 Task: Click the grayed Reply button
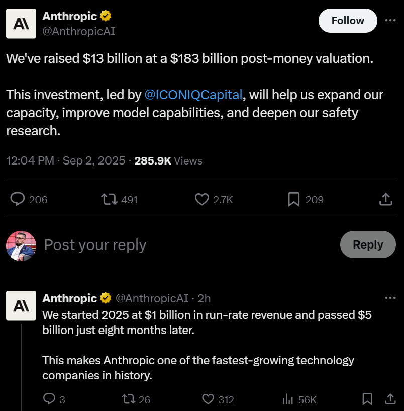coord(368,244)
